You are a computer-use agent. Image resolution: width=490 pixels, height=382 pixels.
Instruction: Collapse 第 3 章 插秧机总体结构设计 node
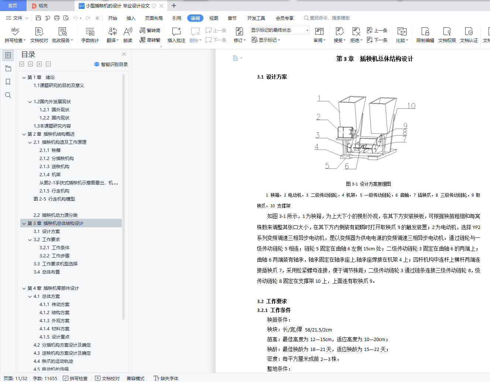click(24, 223)
